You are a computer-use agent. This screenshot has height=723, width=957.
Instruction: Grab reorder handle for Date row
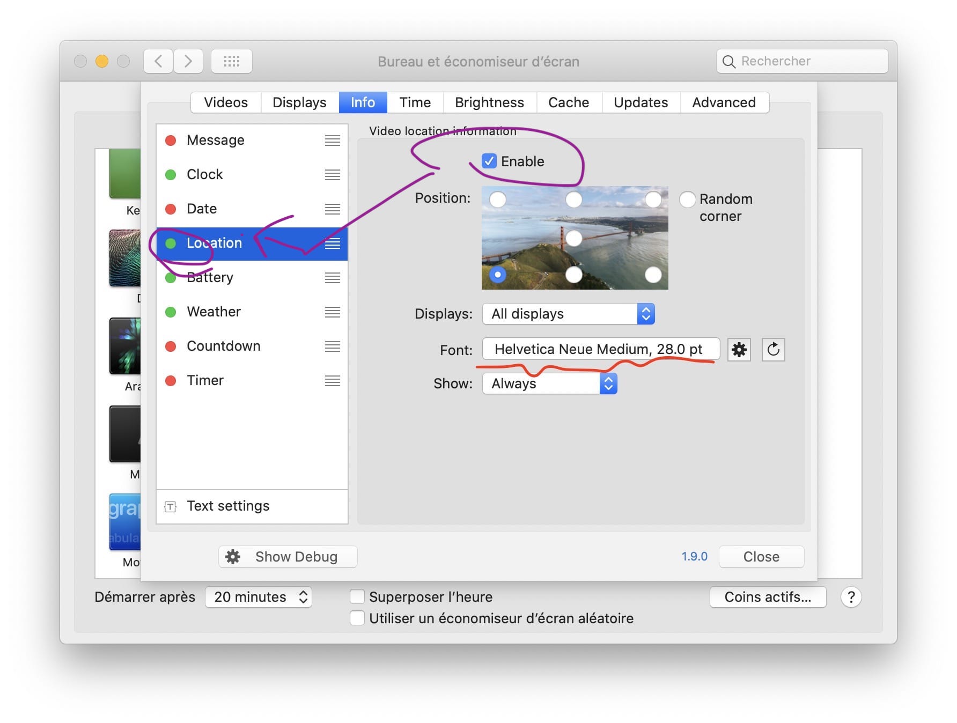333,209
